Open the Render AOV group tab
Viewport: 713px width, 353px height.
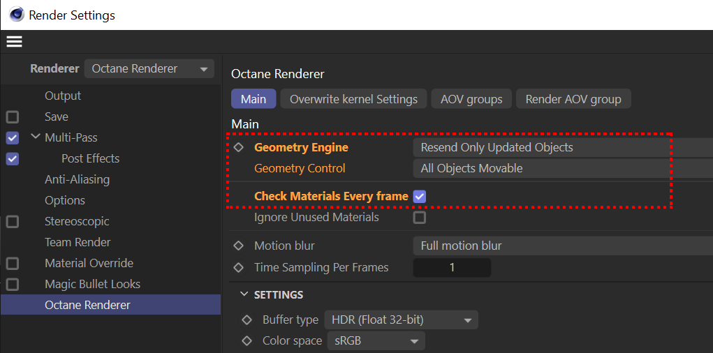[x=573, y=98]
